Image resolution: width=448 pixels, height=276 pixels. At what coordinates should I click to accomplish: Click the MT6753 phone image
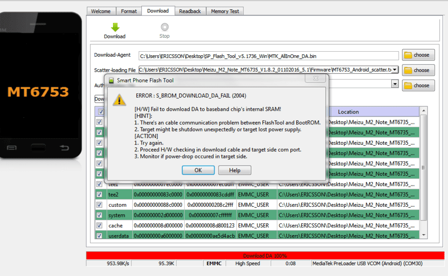click(41, 85)
